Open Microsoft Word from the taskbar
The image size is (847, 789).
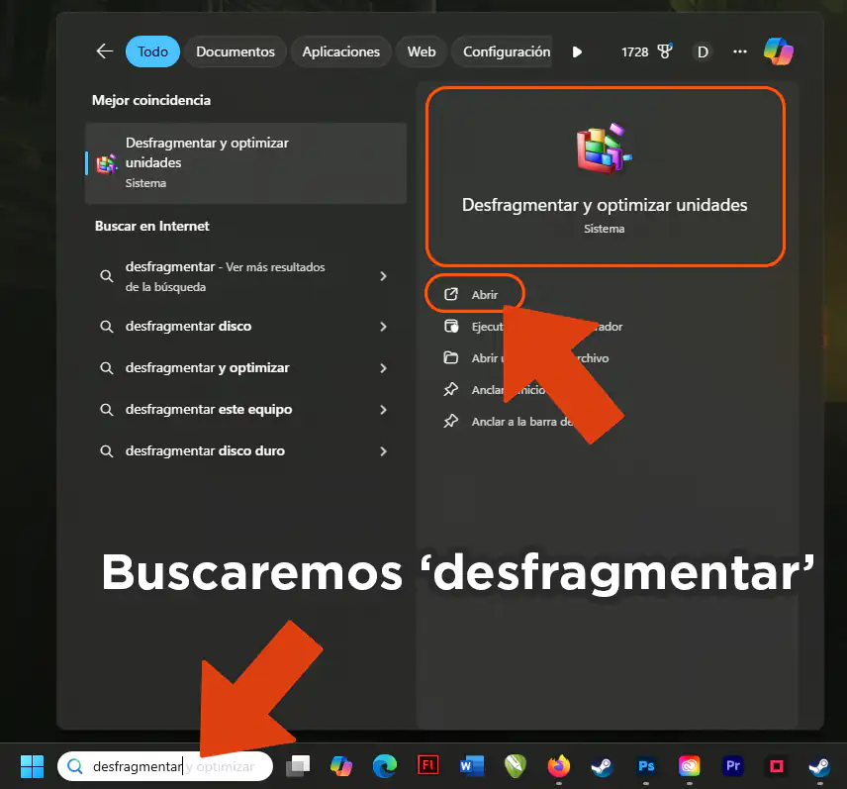coord(472,766)
